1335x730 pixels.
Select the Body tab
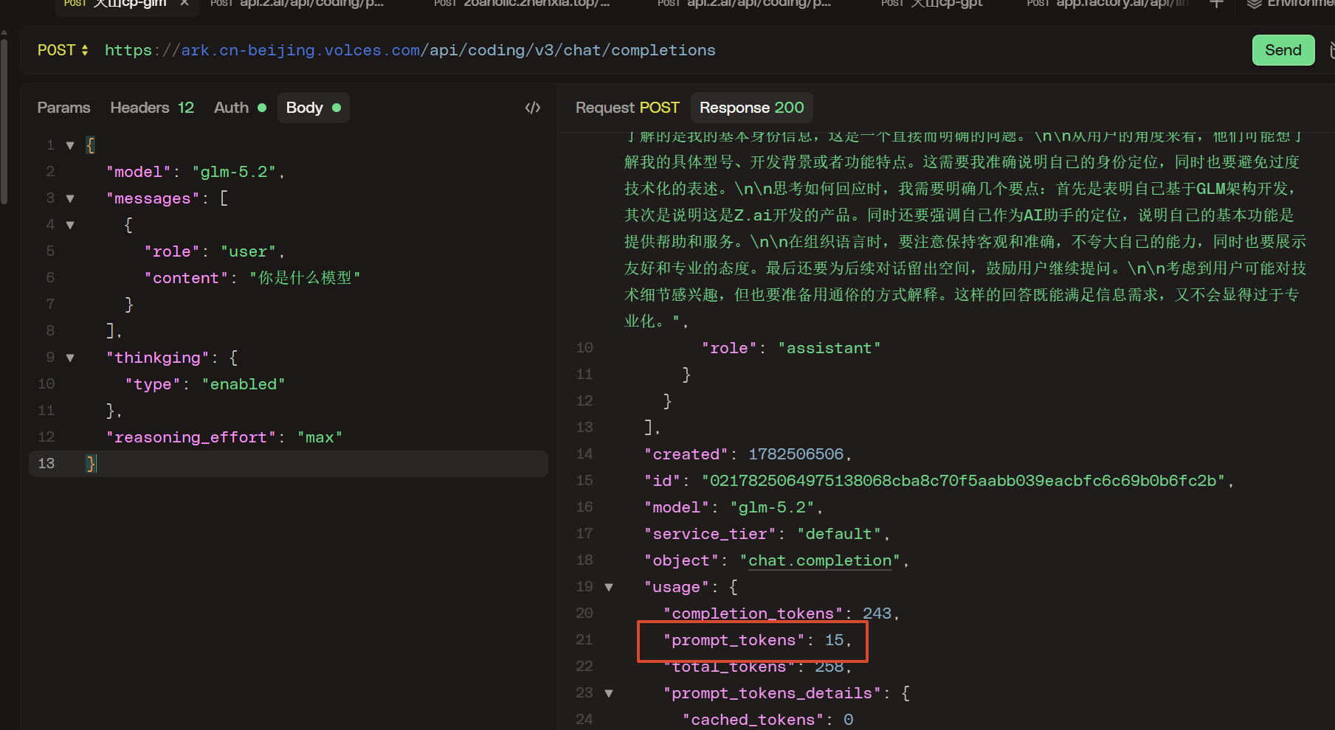tap(313, 108)
